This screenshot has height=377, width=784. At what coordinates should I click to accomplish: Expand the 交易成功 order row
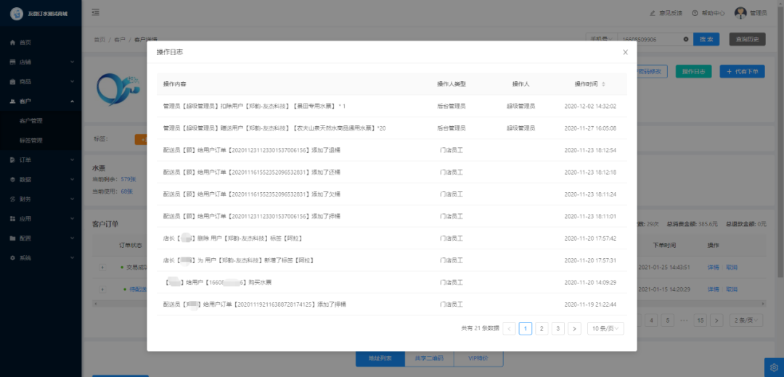click(x=102, y=268)
